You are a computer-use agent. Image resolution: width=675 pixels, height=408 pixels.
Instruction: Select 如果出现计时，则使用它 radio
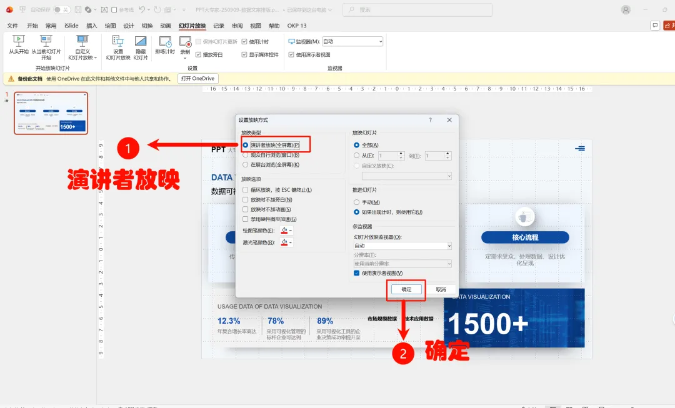click(x=356, y=212)
